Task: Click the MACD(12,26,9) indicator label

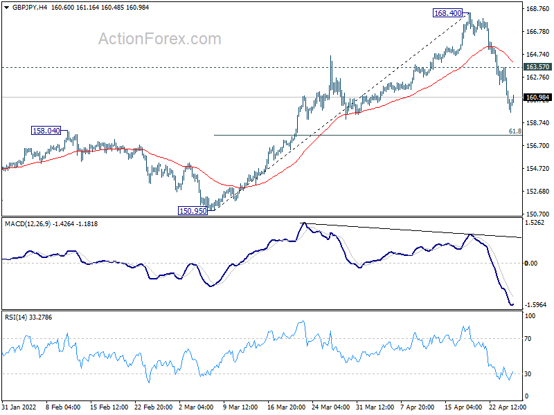Action: point(28,224)
